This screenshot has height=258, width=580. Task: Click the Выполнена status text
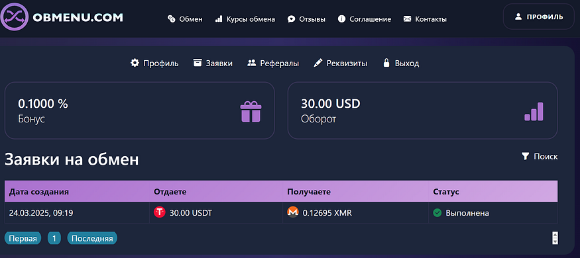(467, 213)
